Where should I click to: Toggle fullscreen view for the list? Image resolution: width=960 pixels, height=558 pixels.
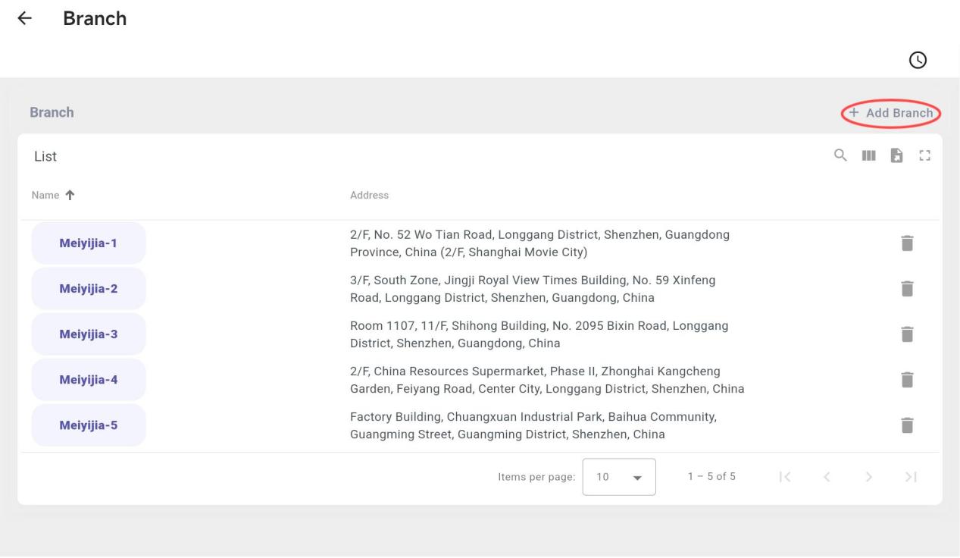tap(924, 155)
